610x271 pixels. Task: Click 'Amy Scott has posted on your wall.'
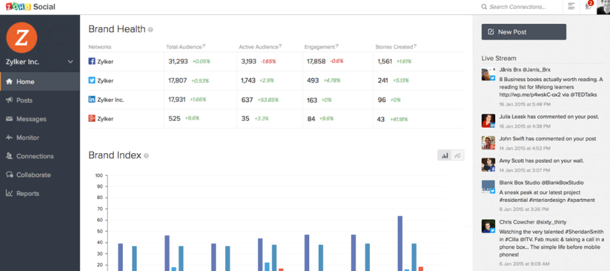coord(541,160)
